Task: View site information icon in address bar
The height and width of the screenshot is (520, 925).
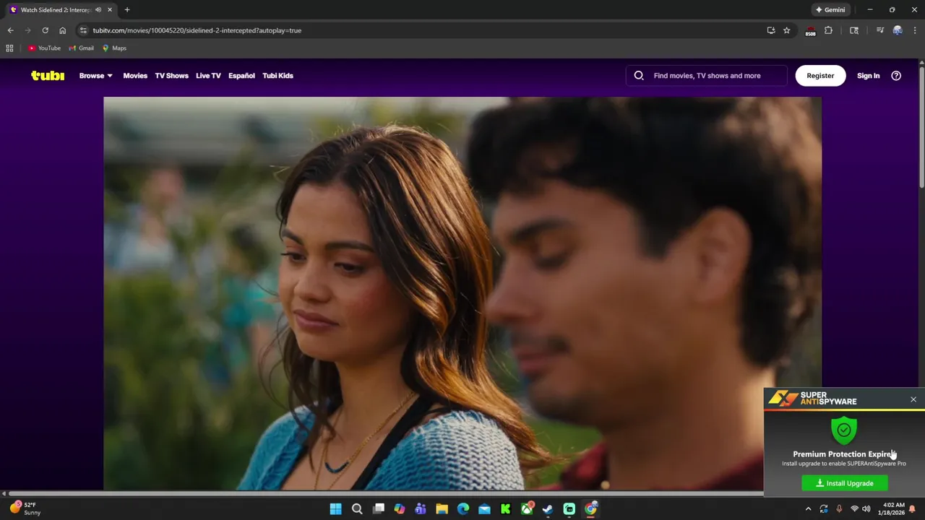Action: coord(84,30)
